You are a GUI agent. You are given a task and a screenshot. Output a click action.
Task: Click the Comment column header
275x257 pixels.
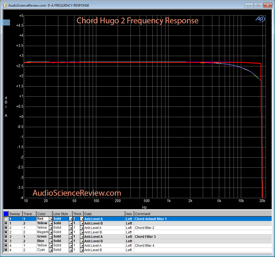[x=203, y=214]
